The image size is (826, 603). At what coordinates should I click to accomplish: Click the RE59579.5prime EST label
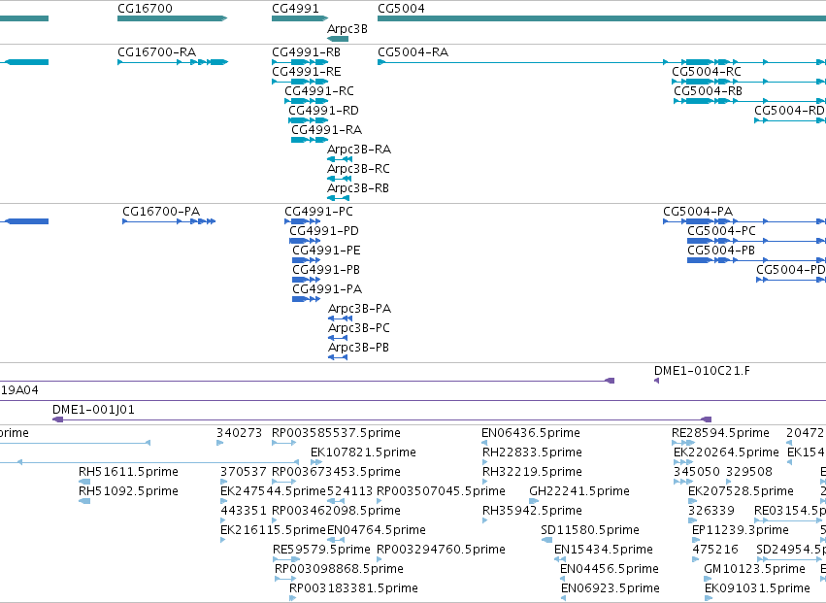point(321,550)
